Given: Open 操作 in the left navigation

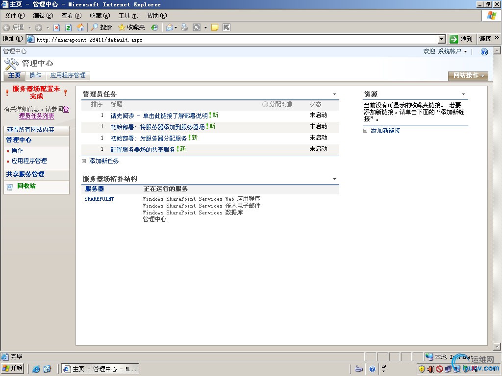Looking at the screenshot, I should coord(17,151).
